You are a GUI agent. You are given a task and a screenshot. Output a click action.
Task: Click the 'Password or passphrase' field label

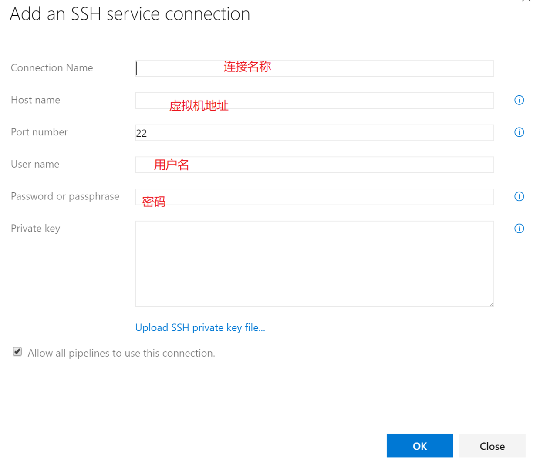tap(65, 196)
